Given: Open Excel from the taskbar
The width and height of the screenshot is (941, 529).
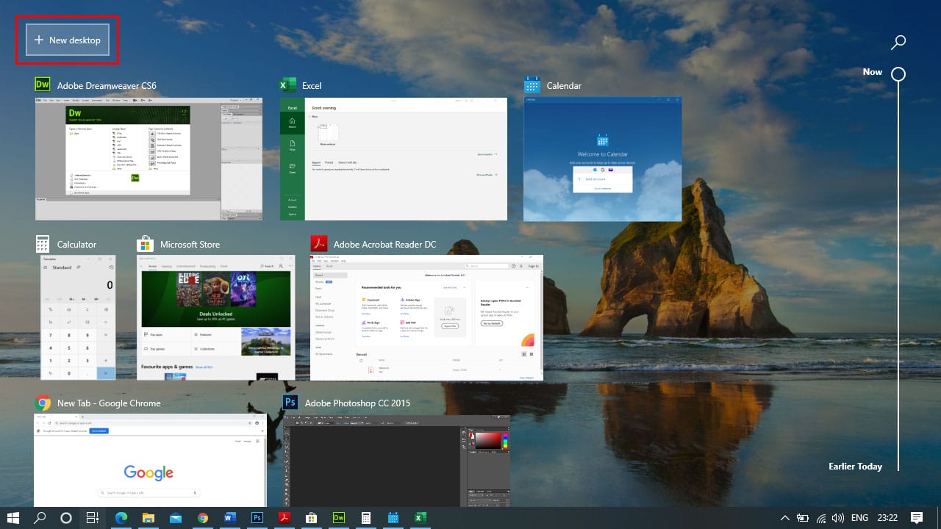Looking at the screenshot, I should 420,518.
